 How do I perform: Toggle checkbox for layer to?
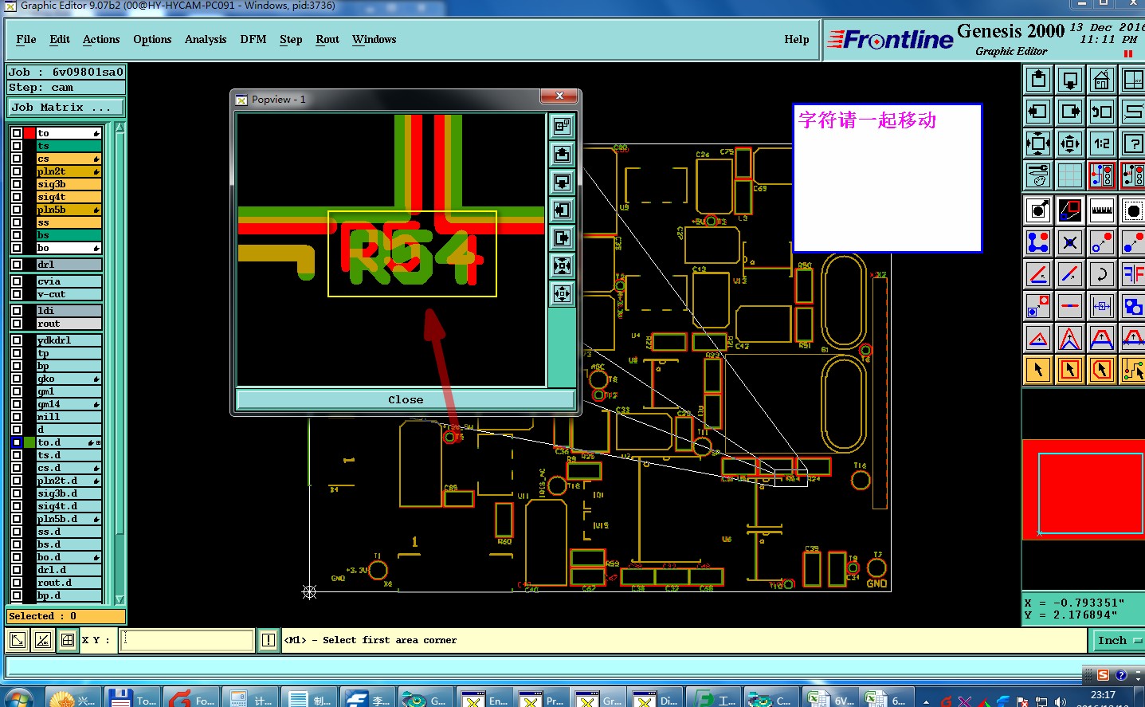pos(17,133)
